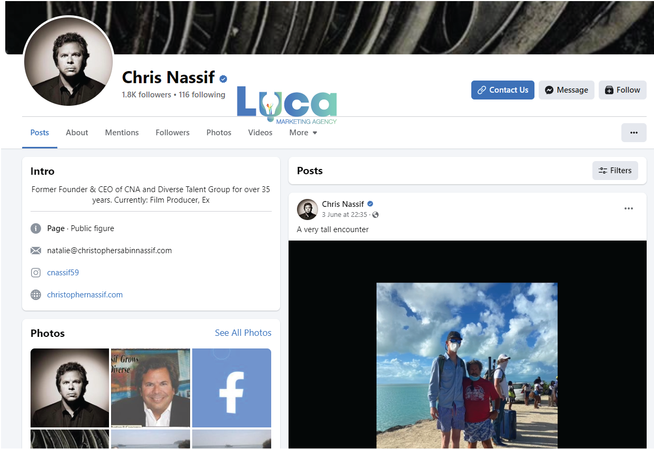The width and height of the screenshot is (654, 449).
Task: Expand the More dropdown in tab bar
Action: [303, 133]
